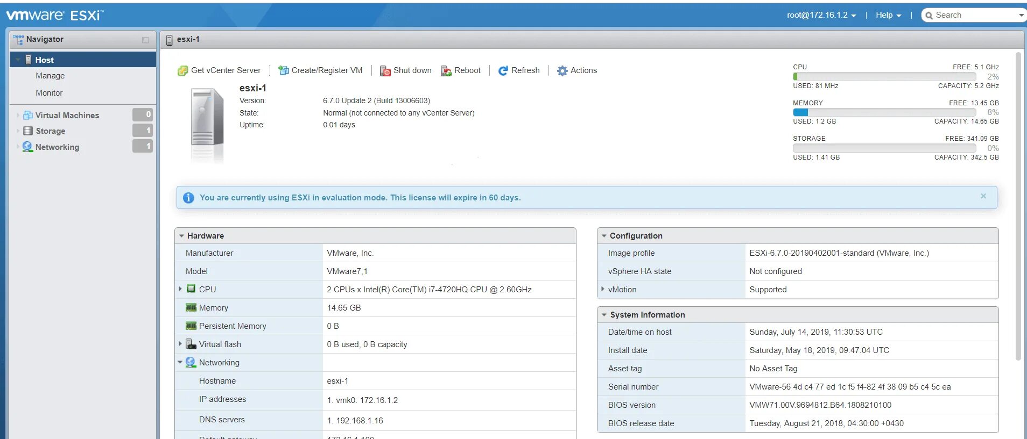1027x439 pixels.
Task: Minimize the Navigator panel with its corner icon
Action: pos(145,40)
